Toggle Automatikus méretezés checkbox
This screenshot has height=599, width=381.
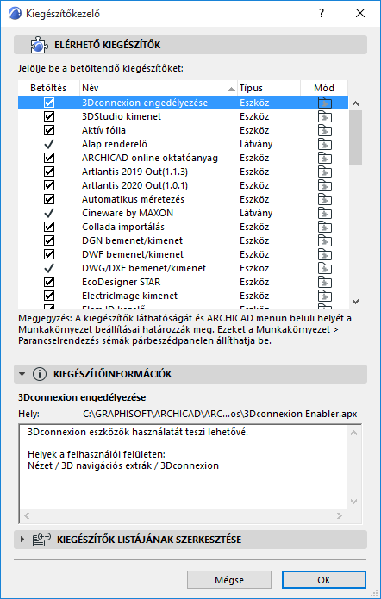49,199
